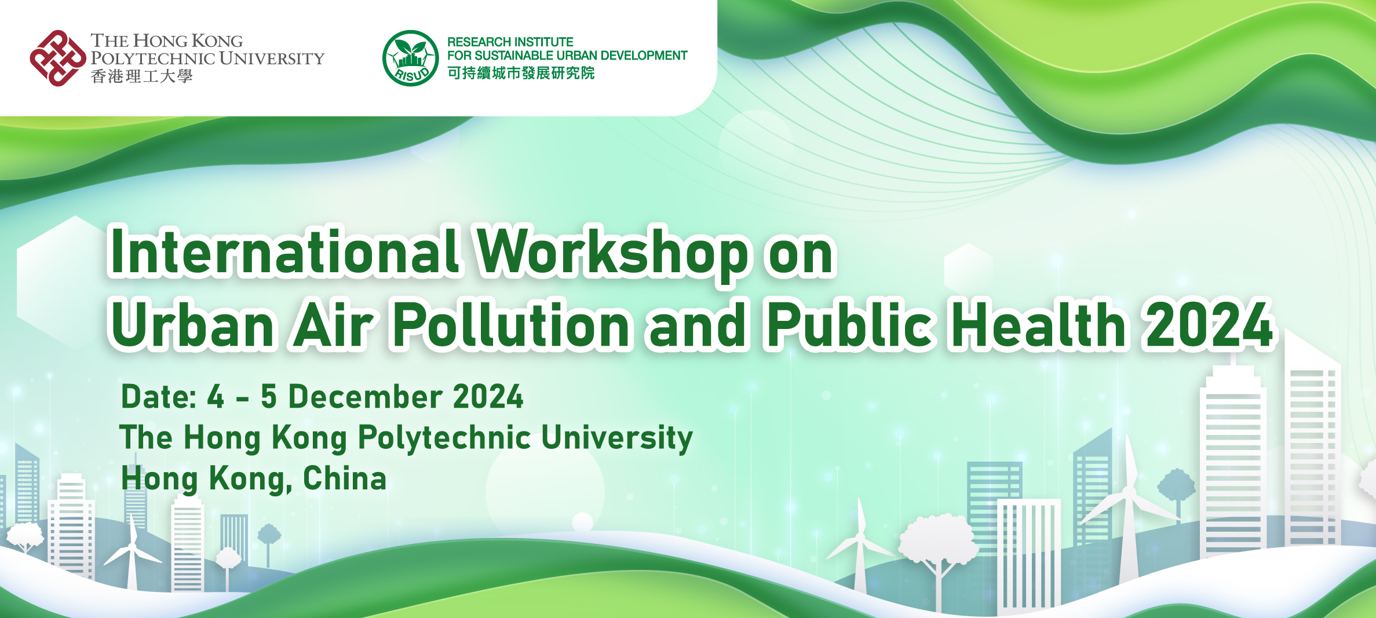This screenshot has width=1376, height=618.
Task: Select the Chinese text 可持續城市發展研究院
Action: tap(521, 74)
